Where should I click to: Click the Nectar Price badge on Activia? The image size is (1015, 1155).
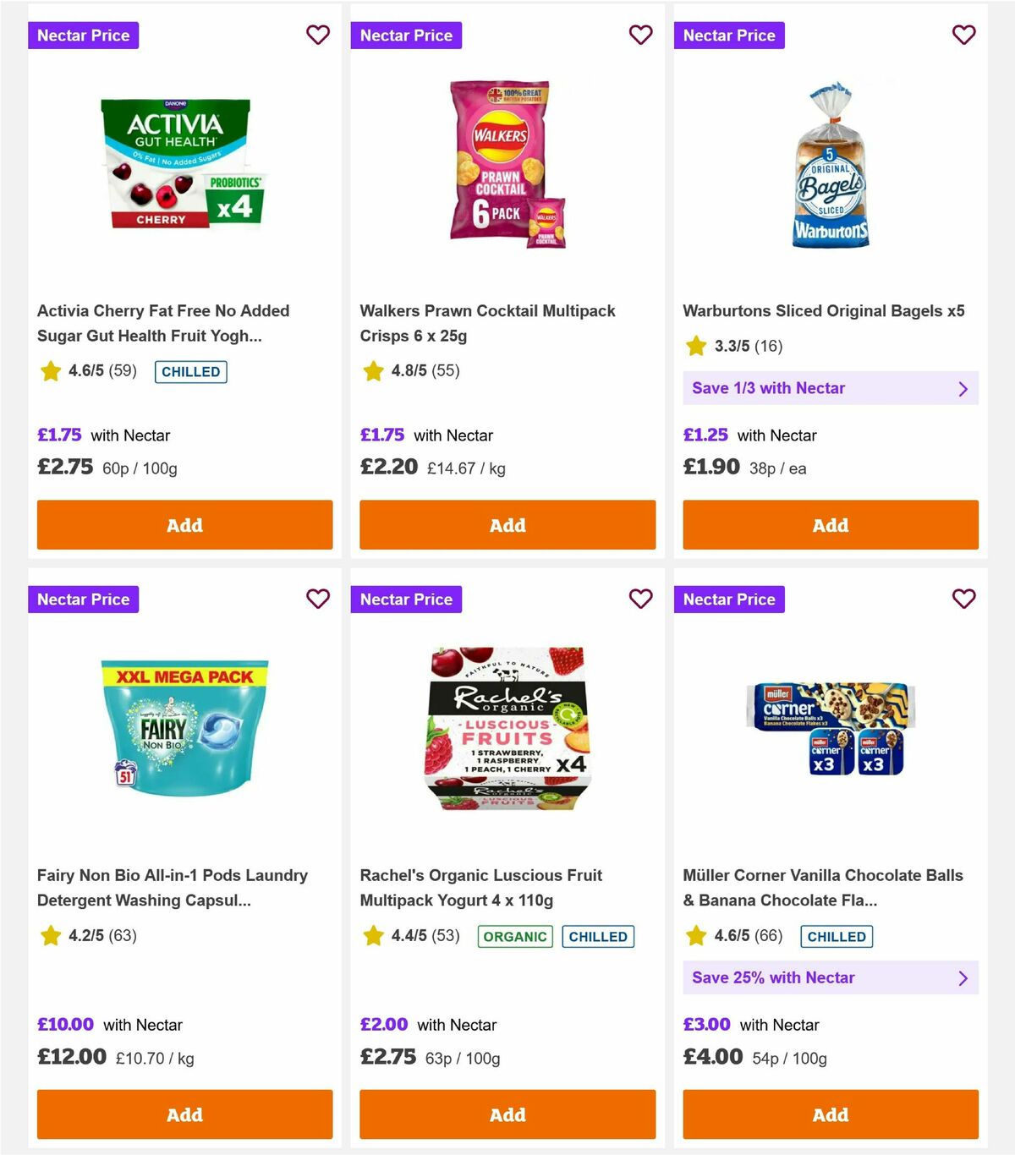tap(83, 35)
